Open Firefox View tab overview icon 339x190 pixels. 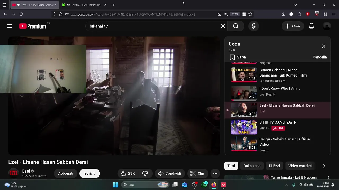[5, 5]
